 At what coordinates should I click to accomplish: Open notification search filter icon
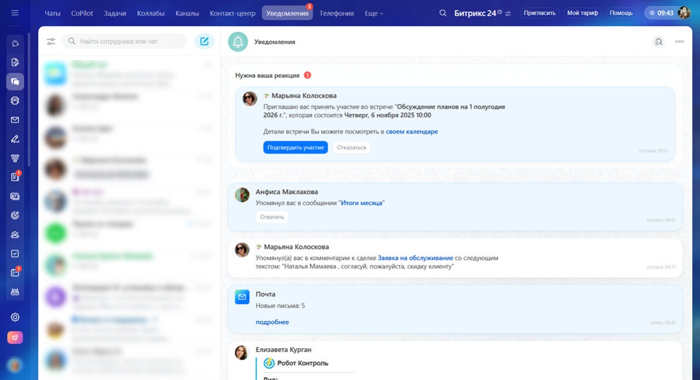(x=658, y=42)
